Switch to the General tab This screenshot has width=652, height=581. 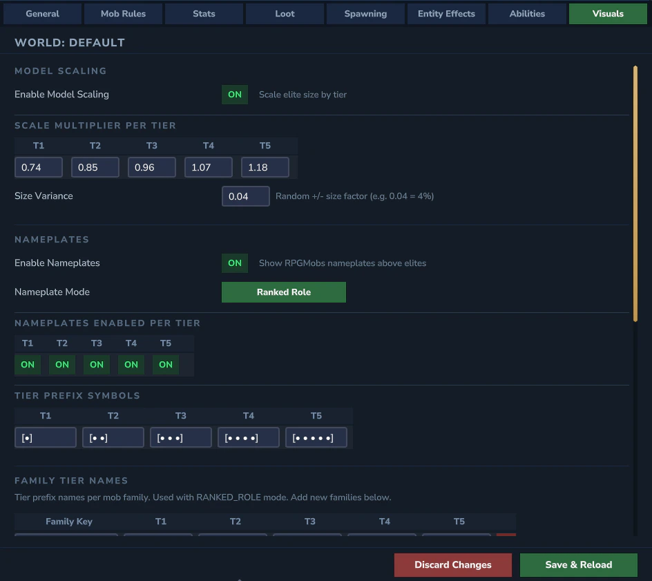[x=42, y=13]
